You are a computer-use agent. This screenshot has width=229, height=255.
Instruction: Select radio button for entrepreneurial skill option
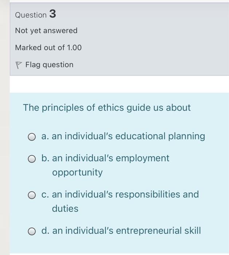(x=33, y=231)
